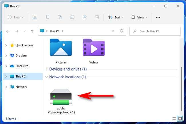Click the vertical scrollbar thumb
Image resolution: width=186 pixels, height=124 pixels.
pyautogui.click(x=181, y=89)
